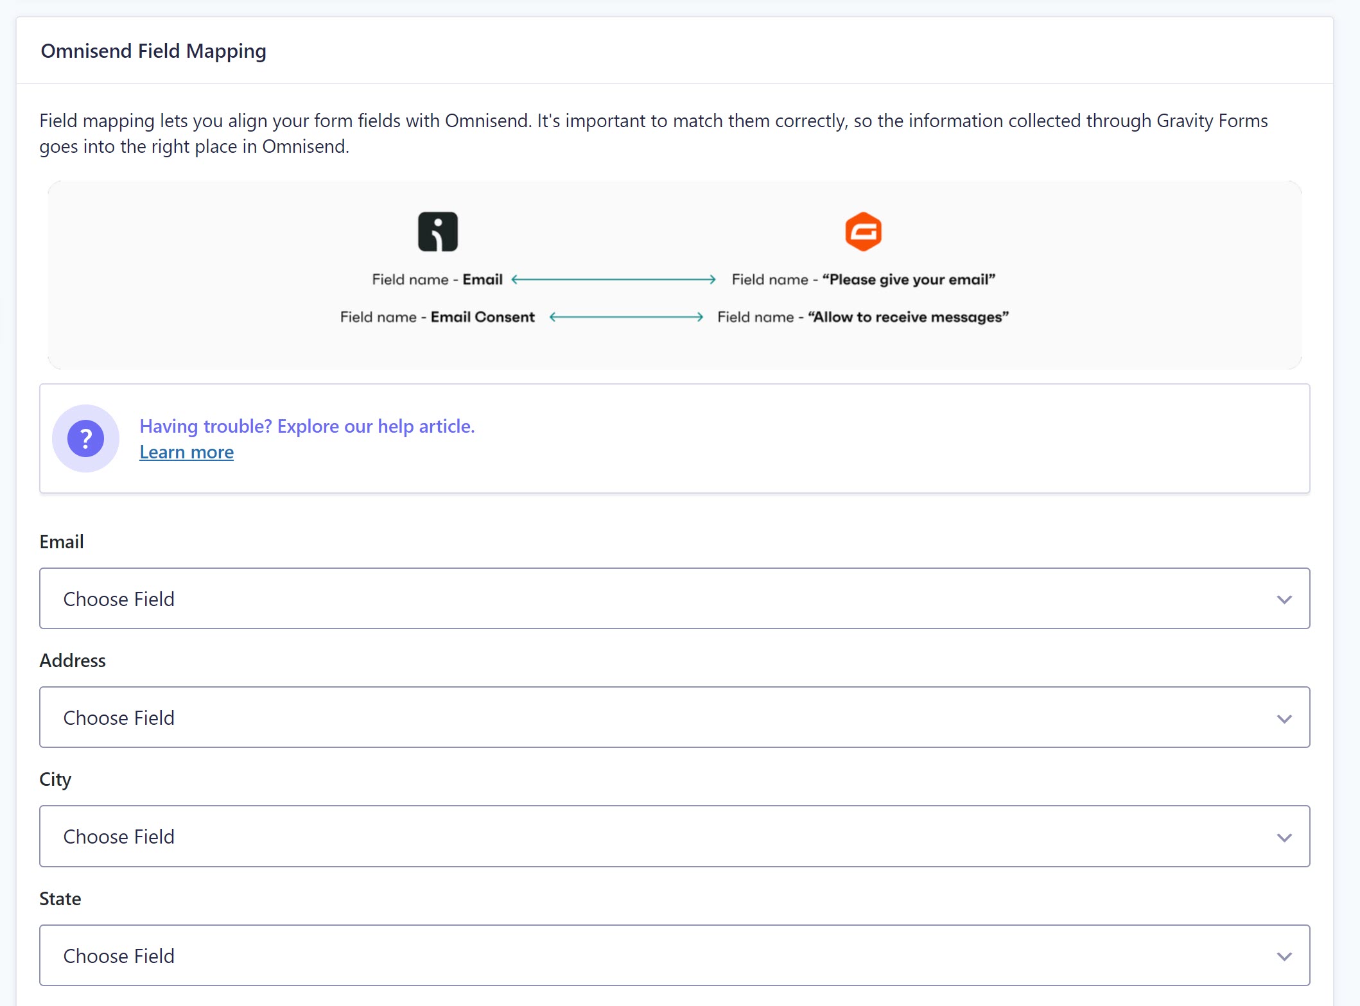1360x1006 pixels.
Task: Click the Omnisend Field Mapping heading
Action: click(x=153, y=51)
